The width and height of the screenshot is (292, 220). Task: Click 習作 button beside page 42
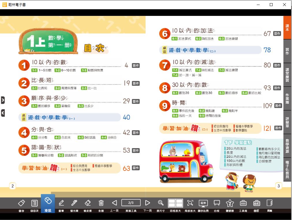click(x=136, y=133)
